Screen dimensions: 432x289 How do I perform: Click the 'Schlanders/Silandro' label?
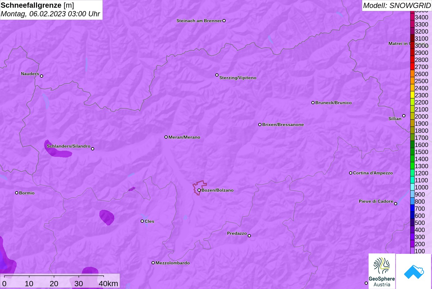[x=69, y=146]
